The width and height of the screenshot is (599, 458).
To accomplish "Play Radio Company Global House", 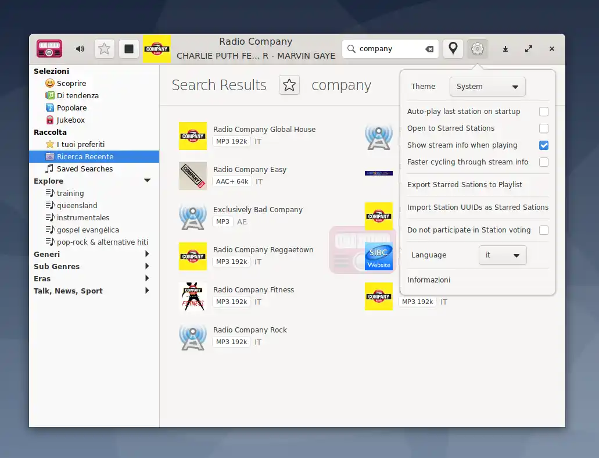I will tap(264, 129).
